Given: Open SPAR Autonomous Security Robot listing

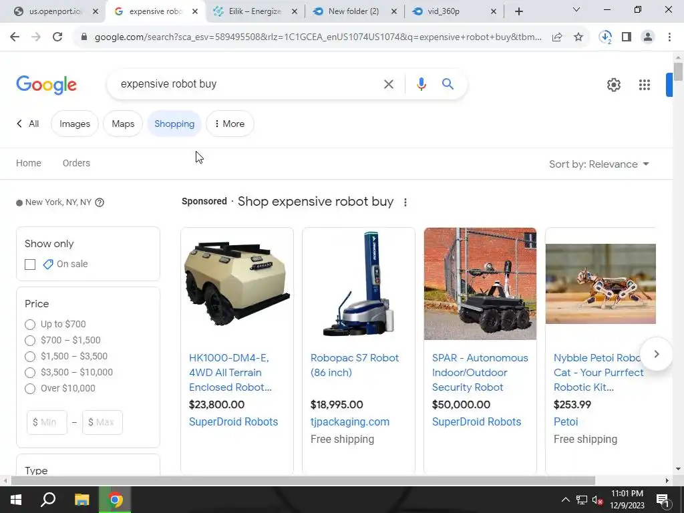Looking at the screenshot, I should [480, 373].
